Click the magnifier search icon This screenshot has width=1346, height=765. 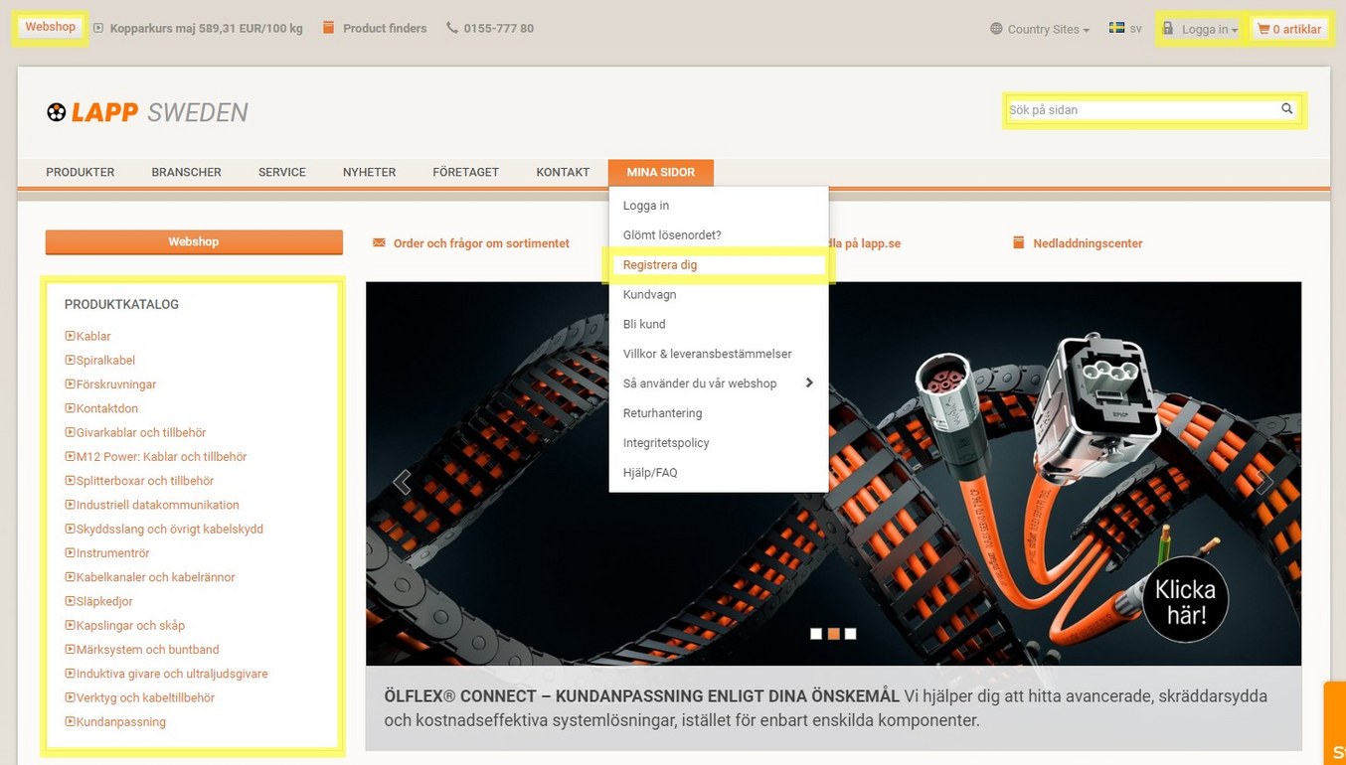point(1286,109)
